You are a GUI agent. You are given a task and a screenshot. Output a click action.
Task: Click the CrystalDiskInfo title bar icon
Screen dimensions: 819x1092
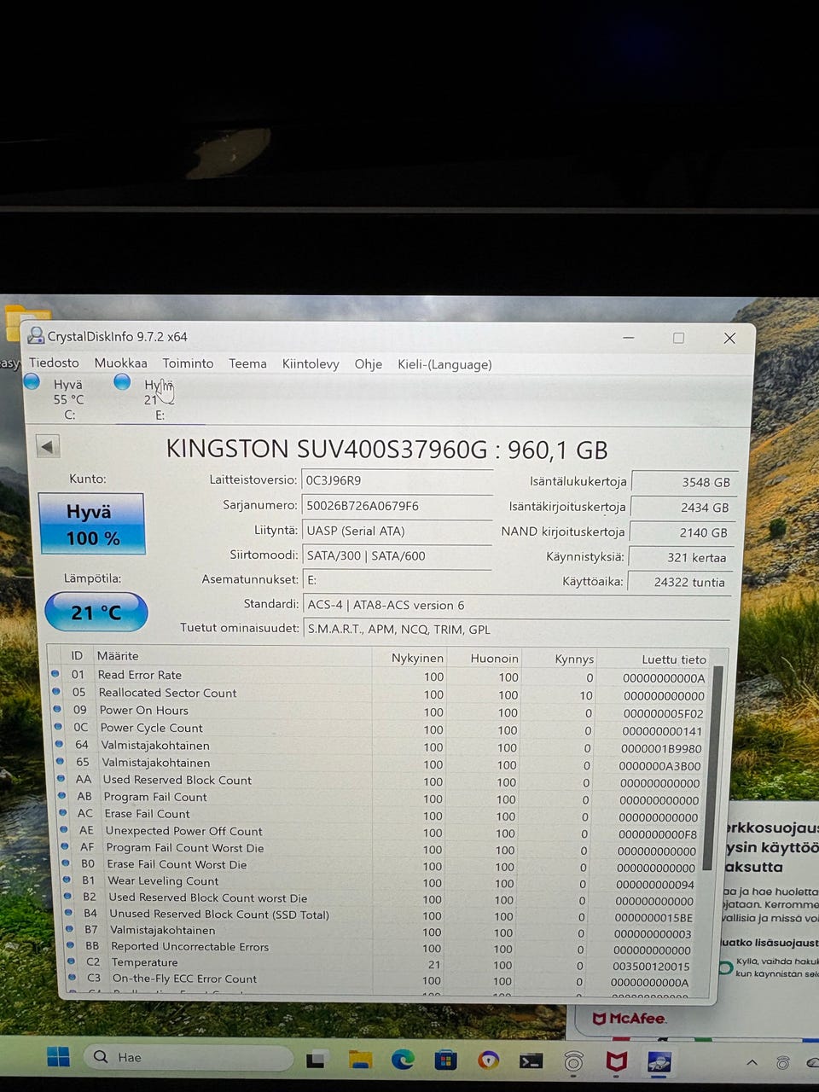coord(36,335)
